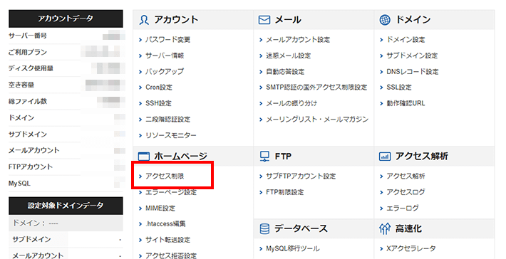Screen dimensions: 506x259
Task: Open 迷惑メール設定 link
Action: [x=288, y=55]
